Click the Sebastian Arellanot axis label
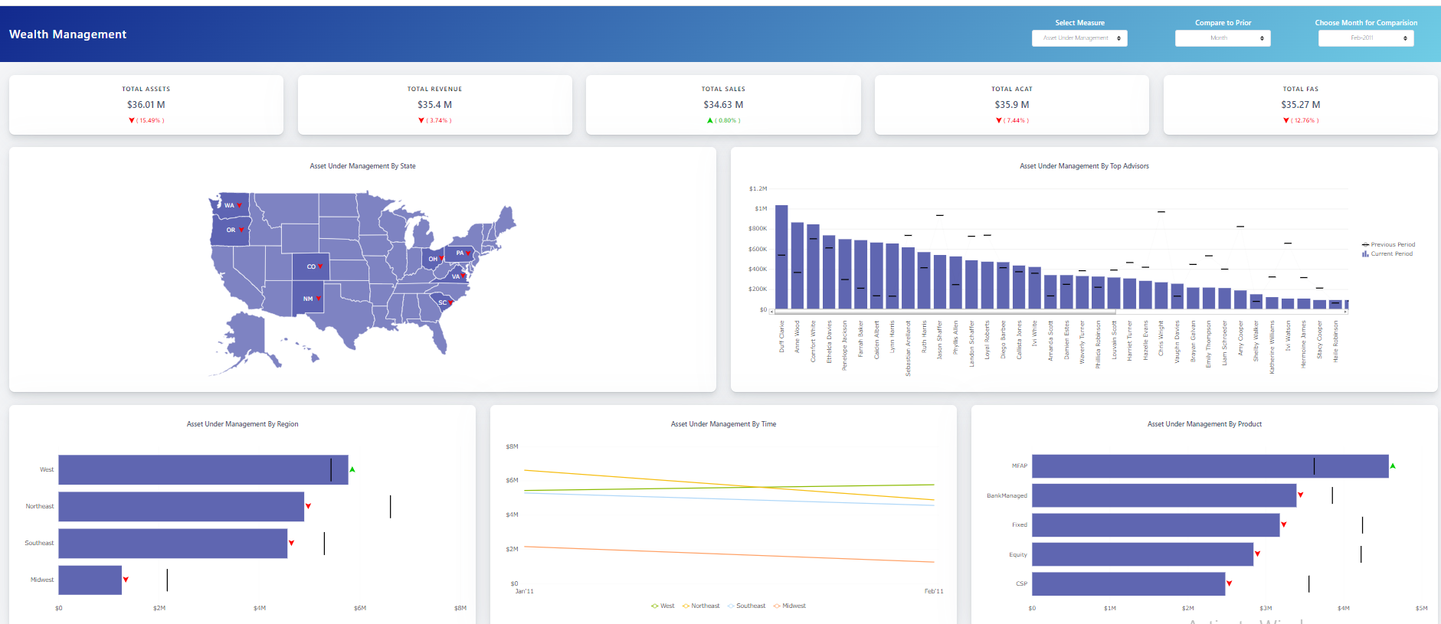This screenshot has height=624, width=1441. point(908,348)
